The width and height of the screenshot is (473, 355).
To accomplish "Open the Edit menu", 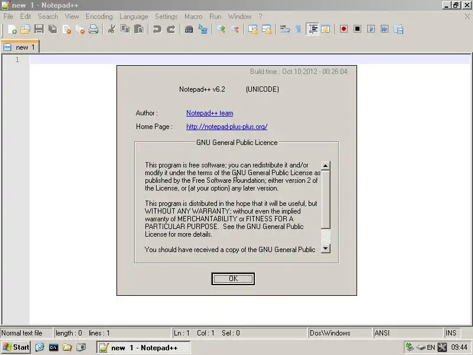I will [x=25, y=17].
